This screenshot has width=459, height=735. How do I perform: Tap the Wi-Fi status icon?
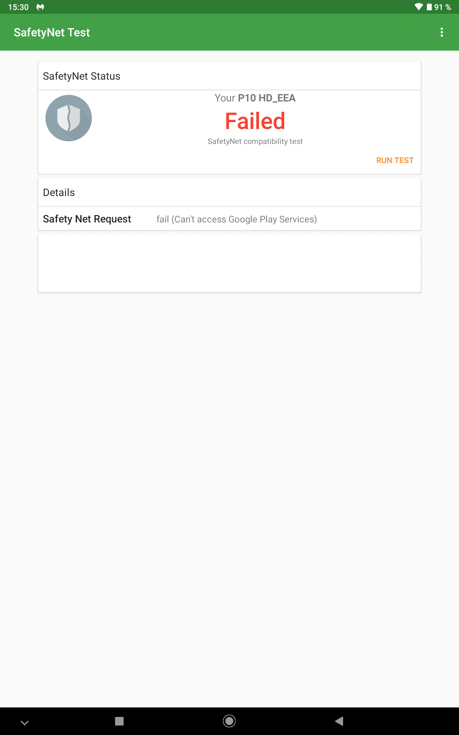pos(419,7)
